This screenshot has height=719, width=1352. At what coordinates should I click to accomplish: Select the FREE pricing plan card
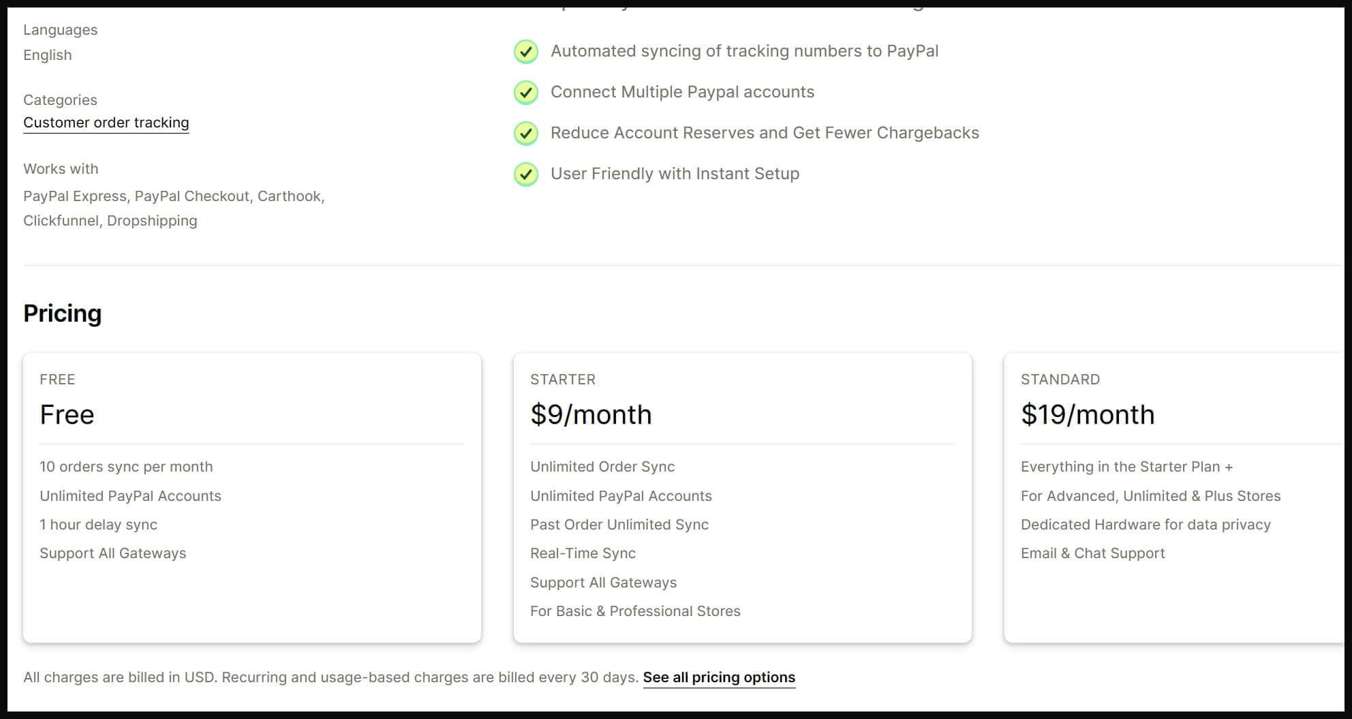(x=253, y=496)
